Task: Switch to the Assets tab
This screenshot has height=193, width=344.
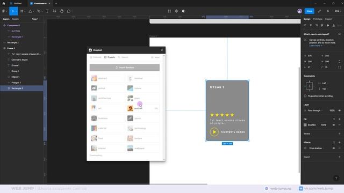Action: coord(15,19)
